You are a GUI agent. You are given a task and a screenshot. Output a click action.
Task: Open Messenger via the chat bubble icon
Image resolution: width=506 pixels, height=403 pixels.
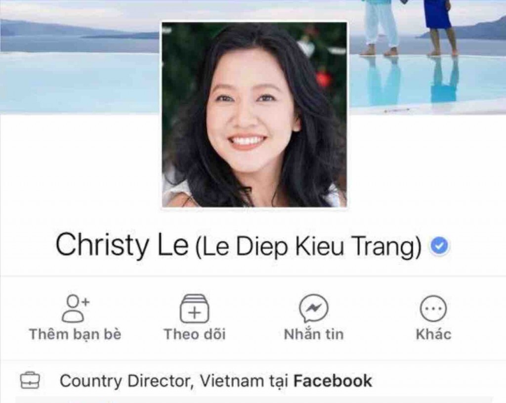[314, 309]
